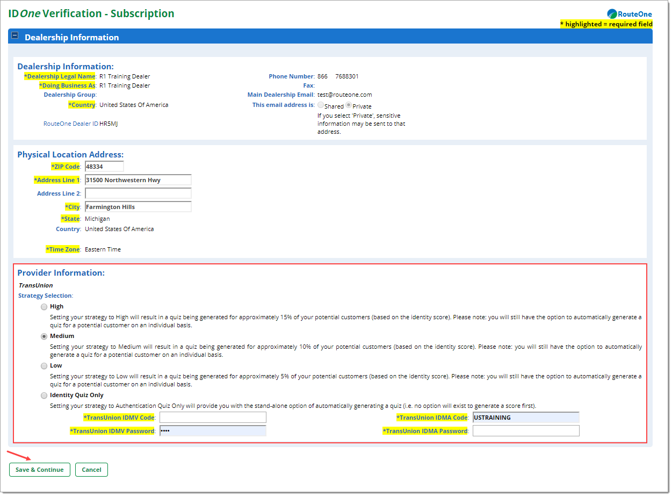Click the Dealership Legal Name label
The width and height of the screenshot is (672, 496).
click(x=60, y=76)
